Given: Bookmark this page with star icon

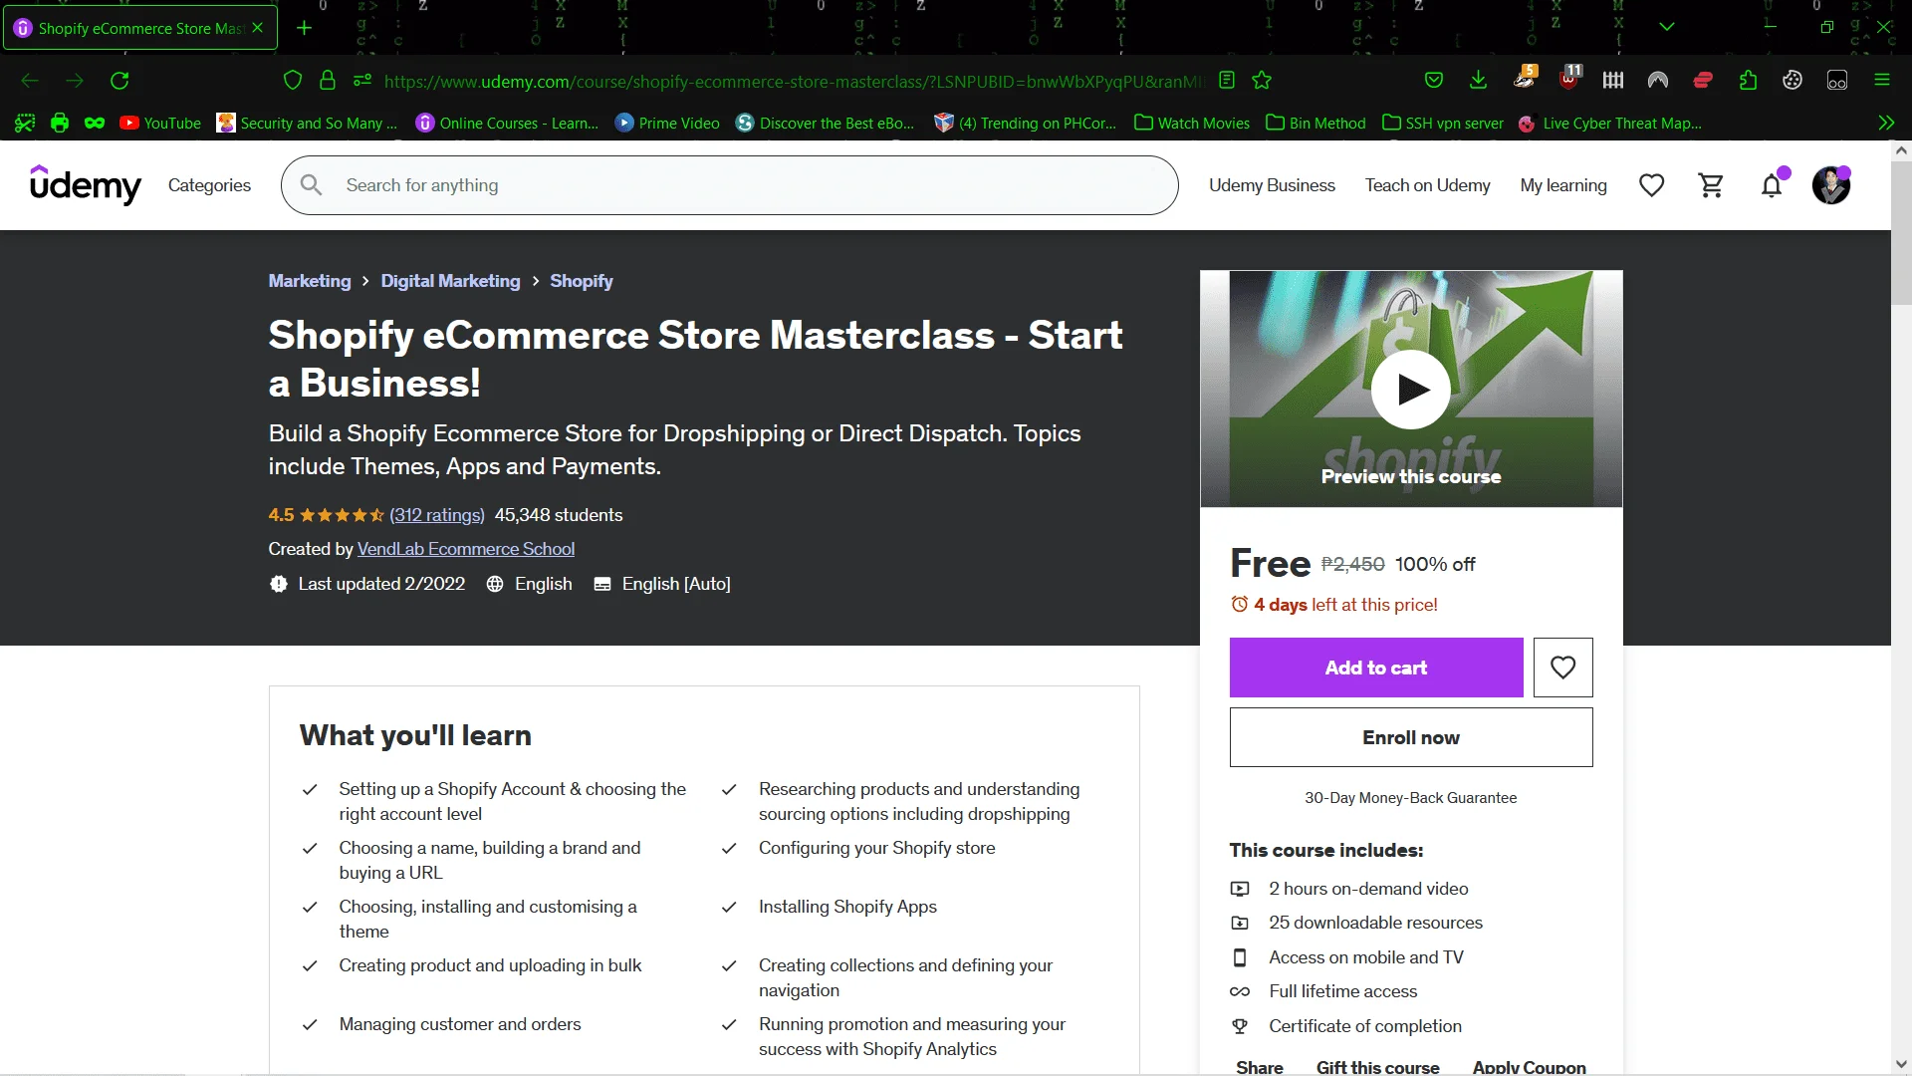Looking at the screenshot, I should (1262, 81).
